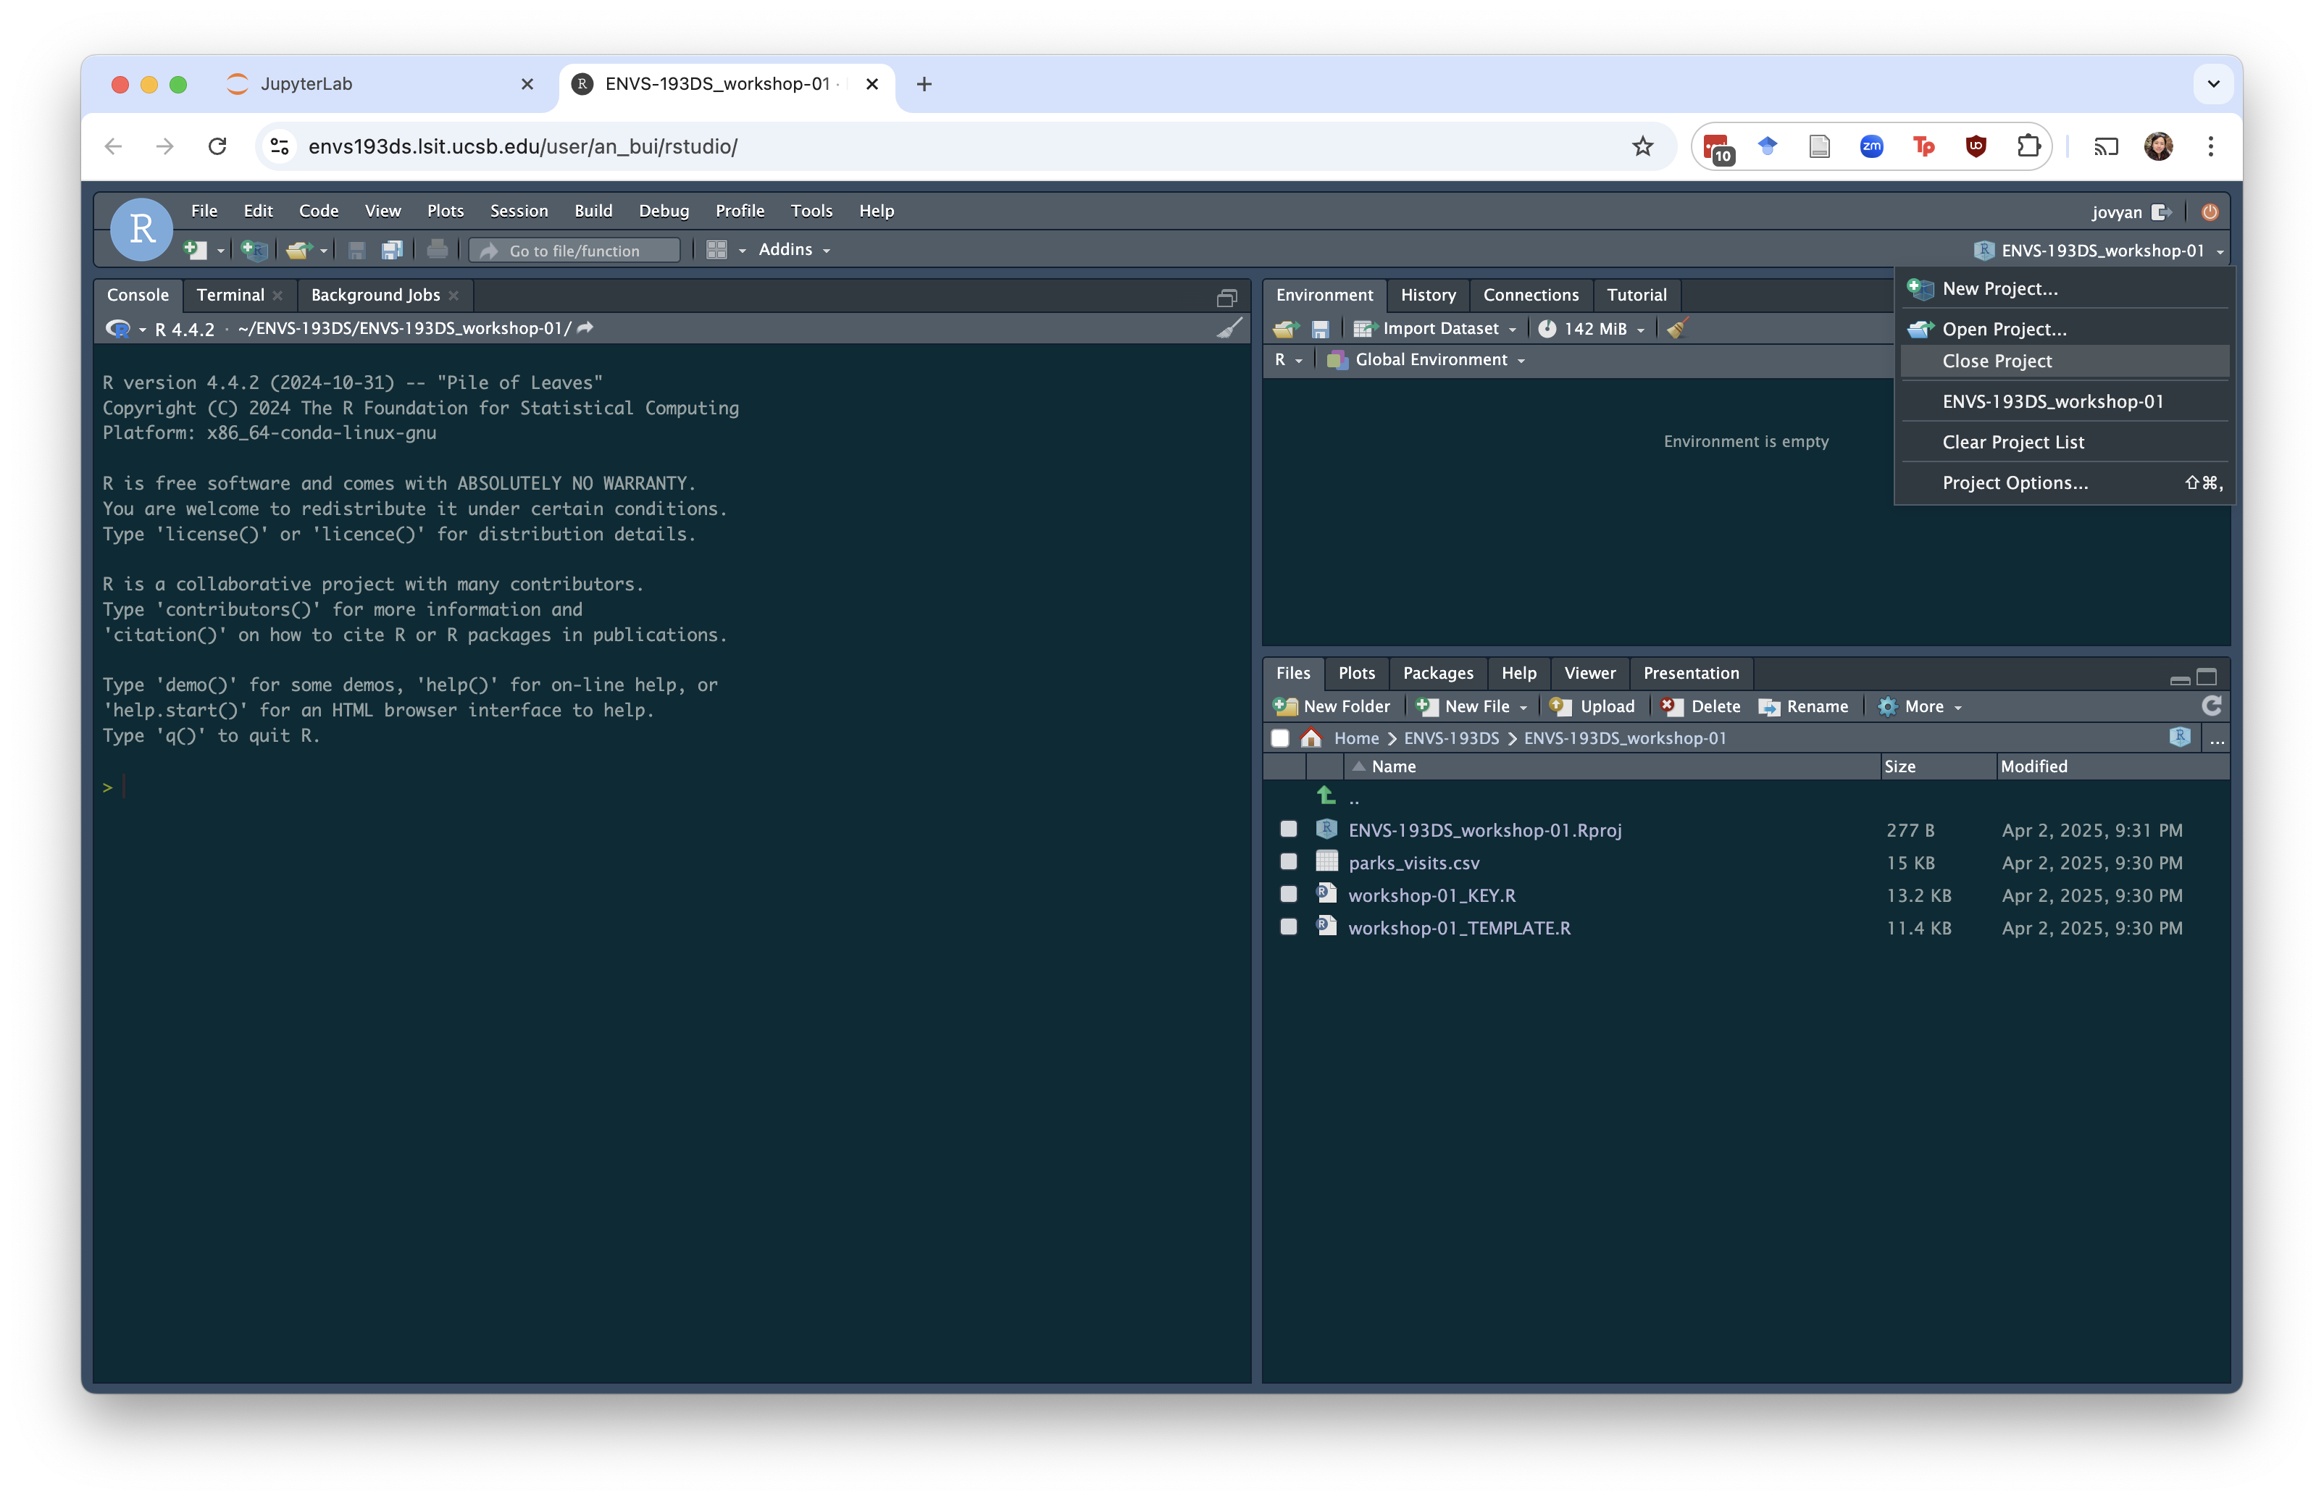Click the Upload file icon
This screenshot has height=1501, width=2324.
click(x=1592, y=706)
